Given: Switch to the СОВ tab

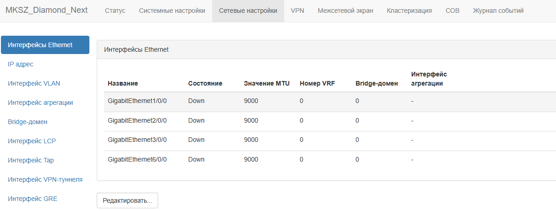Looking at the screenshot, I should tap(452, 11).
